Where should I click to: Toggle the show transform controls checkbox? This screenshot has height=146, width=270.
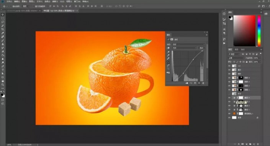click(x=33, y=6)
